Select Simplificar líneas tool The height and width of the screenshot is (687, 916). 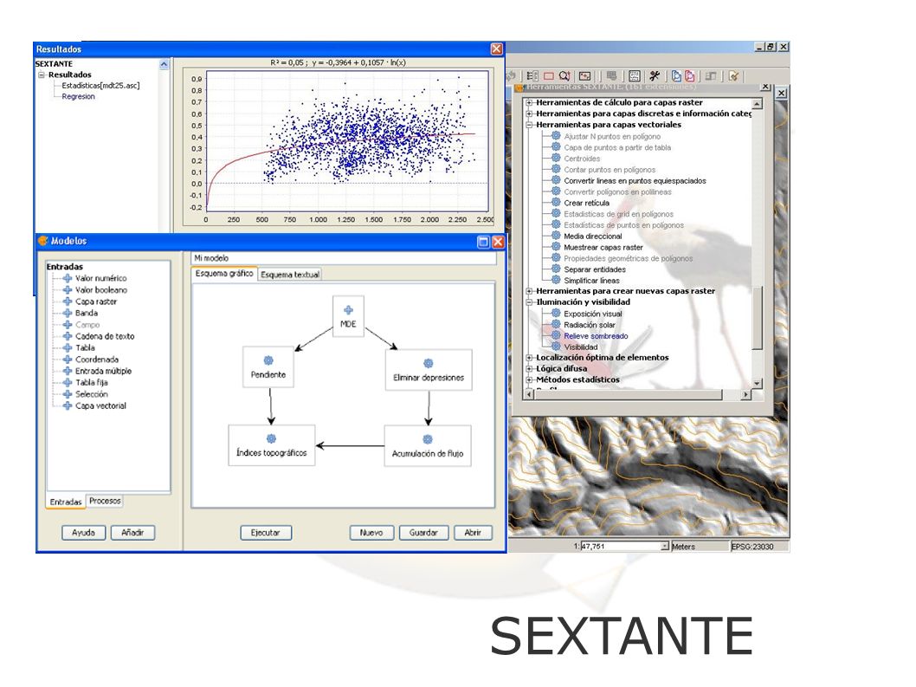592,280
